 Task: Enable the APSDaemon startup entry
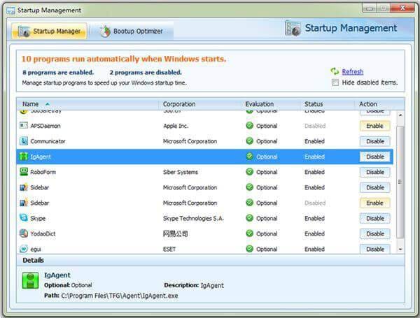[x=374, y=126]
